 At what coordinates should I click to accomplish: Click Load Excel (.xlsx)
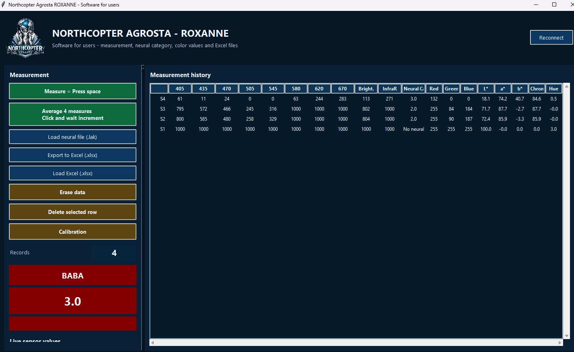(73, 173)
